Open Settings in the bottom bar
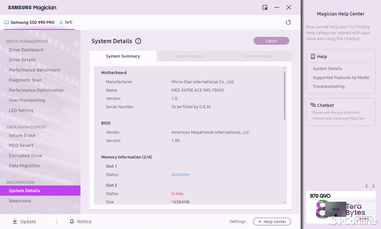The width and height of the screenshot is (381, 229). click(238, 221)
